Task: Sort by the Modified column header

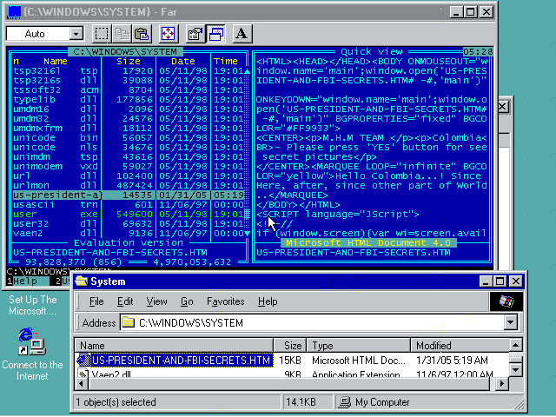Action: point(460,346)
